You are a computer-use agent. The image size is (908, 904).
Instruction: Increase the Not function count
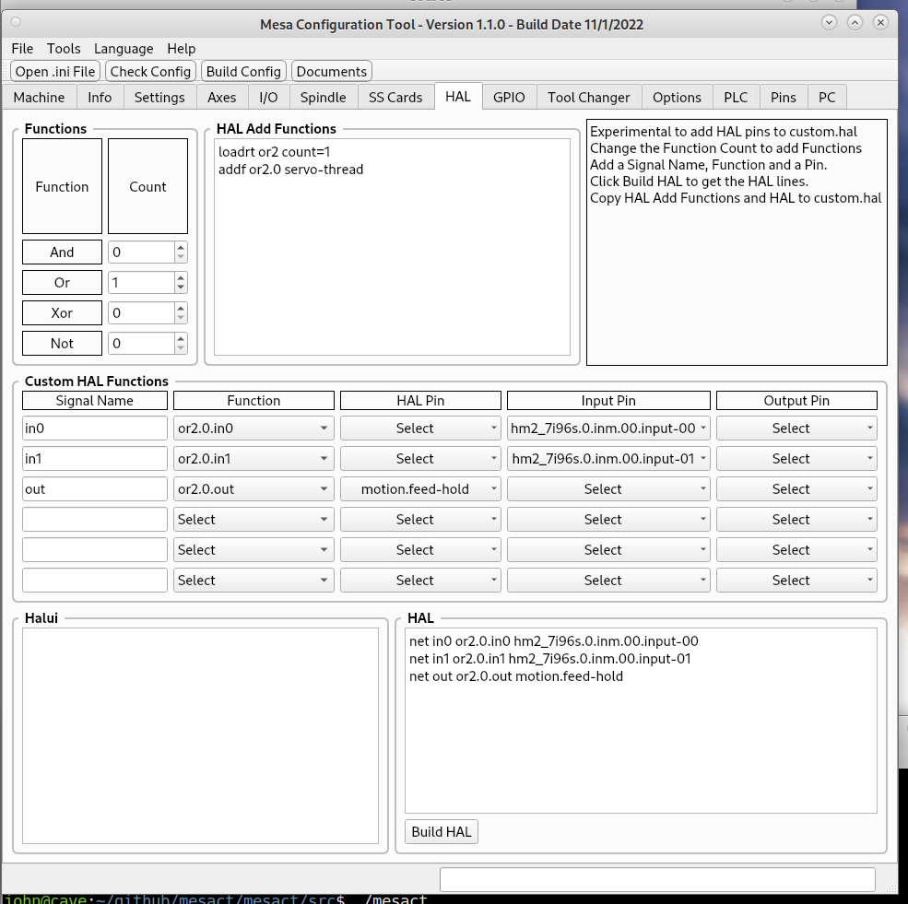[181, 338]
